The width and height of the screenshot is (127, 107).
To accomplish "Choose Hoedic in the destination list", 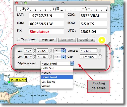I will click(x=57, y=73).
